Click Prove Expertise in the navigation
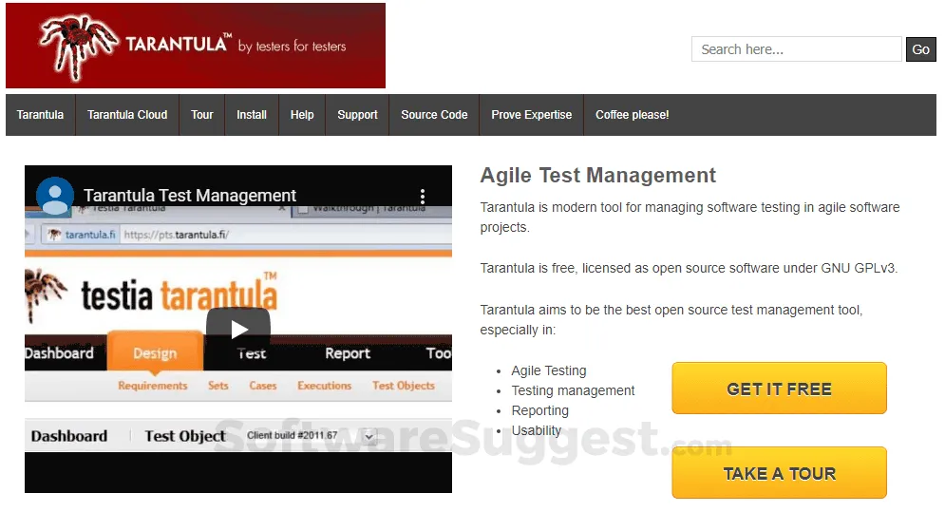The width and height of the screenshot is (945, 531). tap(531, 115)
